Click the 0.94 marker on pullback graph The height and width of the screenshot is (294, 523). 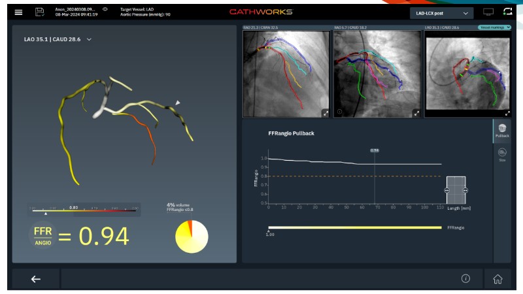pos(374,150)
